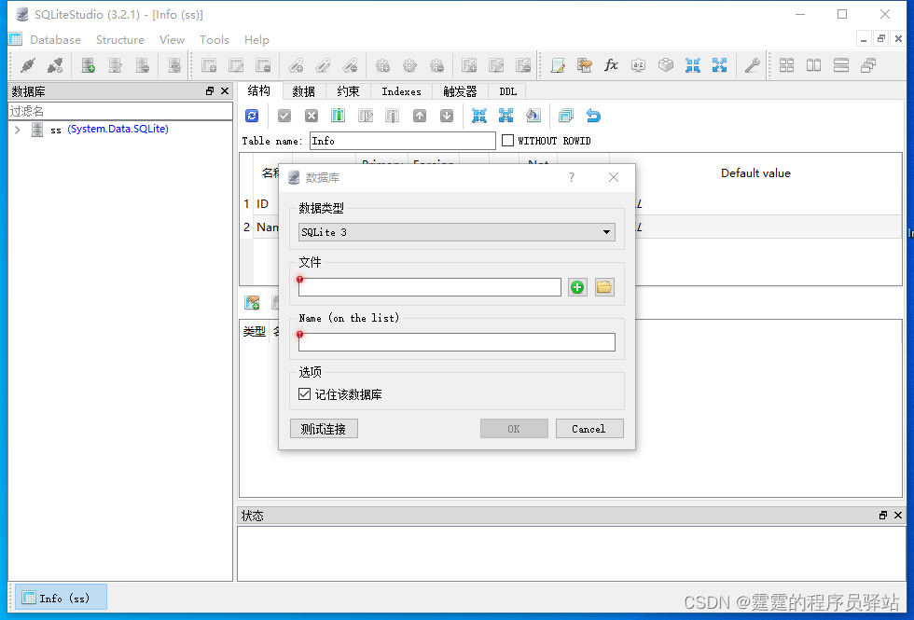Switch to the 数据 tab
The width and height of the screenshot is (914, 620).
(x=304, y=91)
